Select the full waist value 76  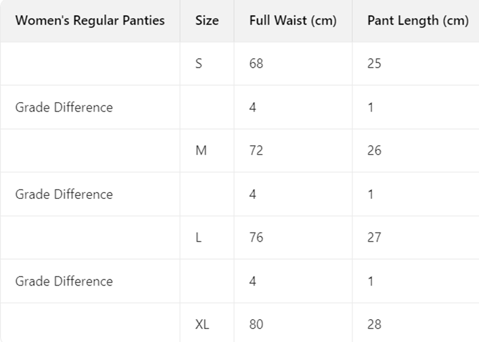[256, 238]
